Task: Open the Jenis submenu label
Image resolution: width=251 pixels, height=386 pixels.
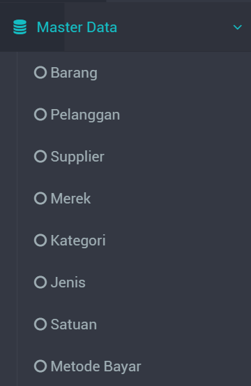Action: click(68, 283)
